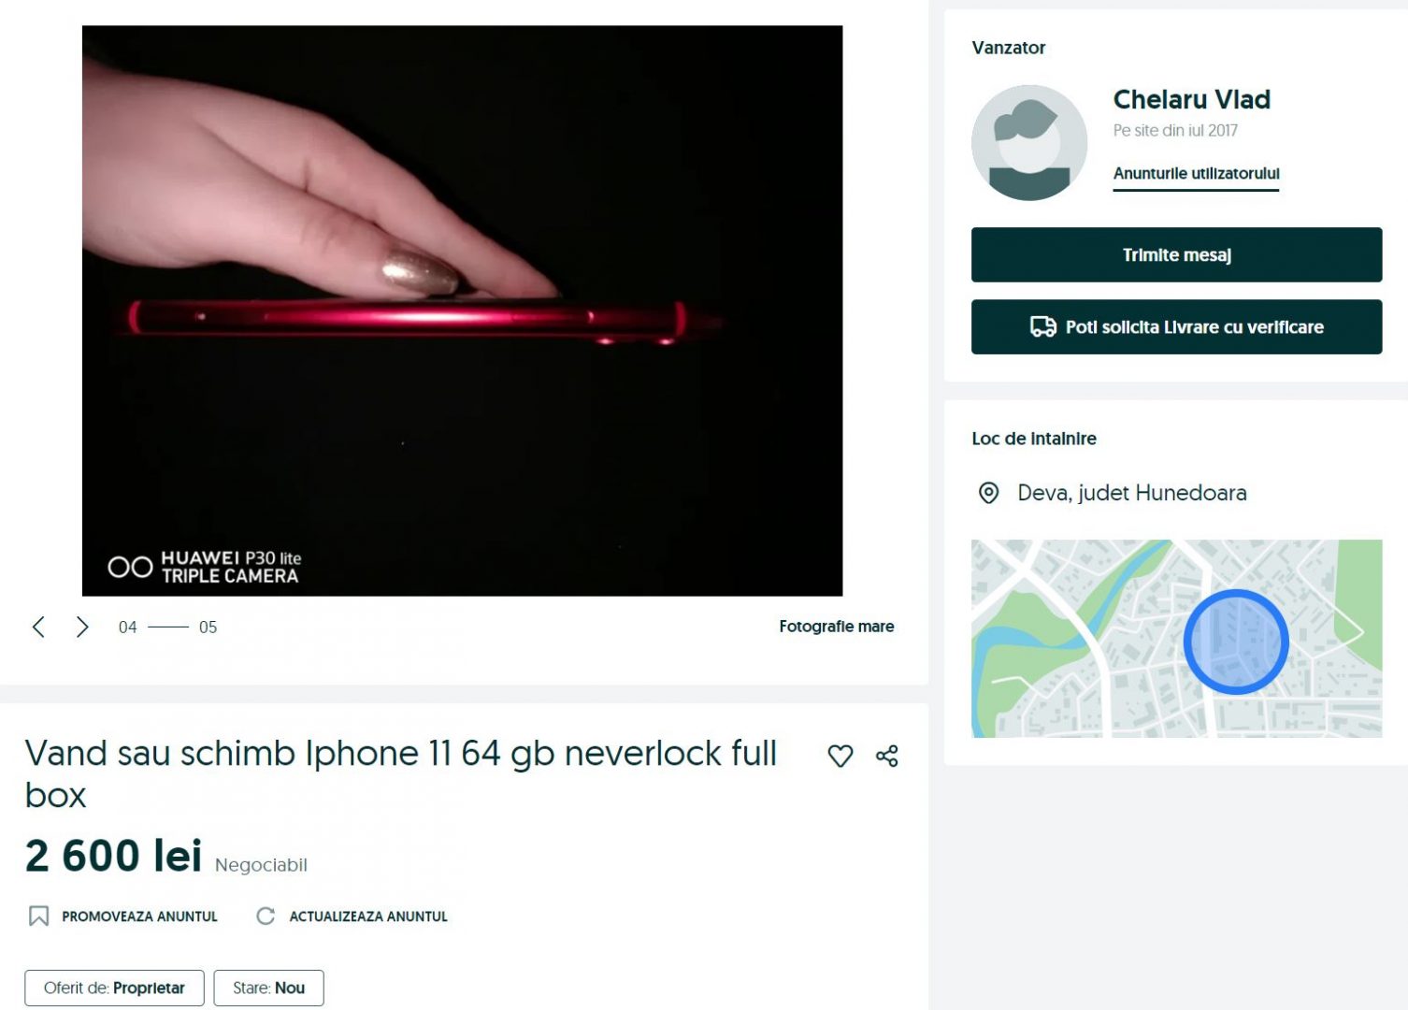The width and height of the screenshot is (1408, 1010).
Task: Send a message with Trimite mesaj
Action: pyautogui.click(x=1176, y=254)
